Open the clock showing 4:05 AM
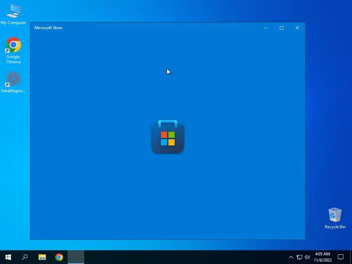Image resolution: width=352 pixels, height=264 pixels. coord(322,257)
